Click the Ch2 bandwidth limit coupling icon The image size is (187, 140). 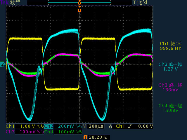pos(79,126)
